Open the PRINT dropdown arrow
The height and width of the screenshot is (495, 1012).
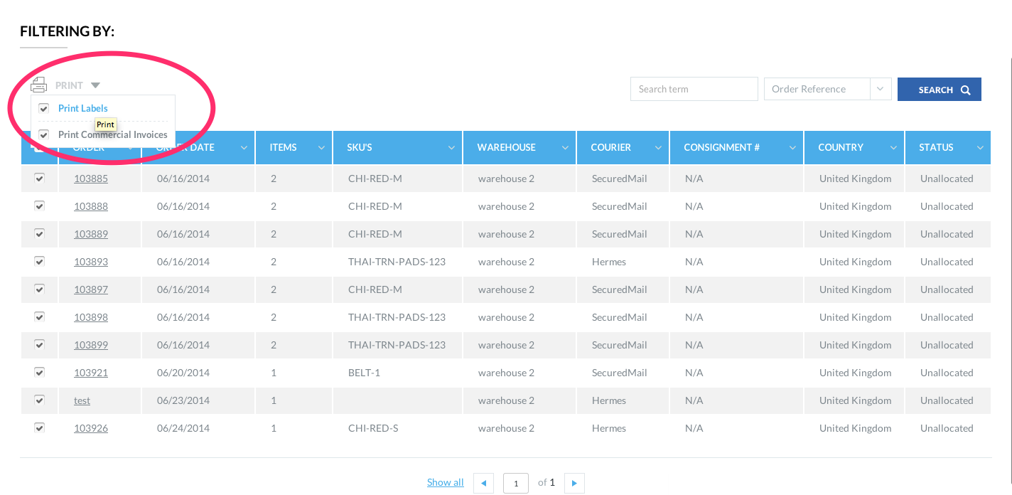tap(95, 85)
